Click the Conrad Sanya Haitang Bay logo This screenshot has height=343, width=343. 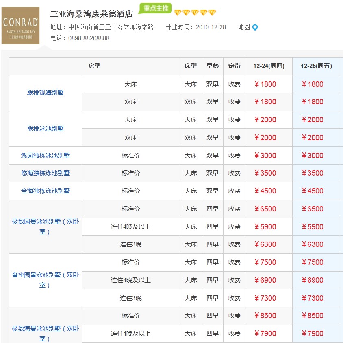[x=21, y=25]
